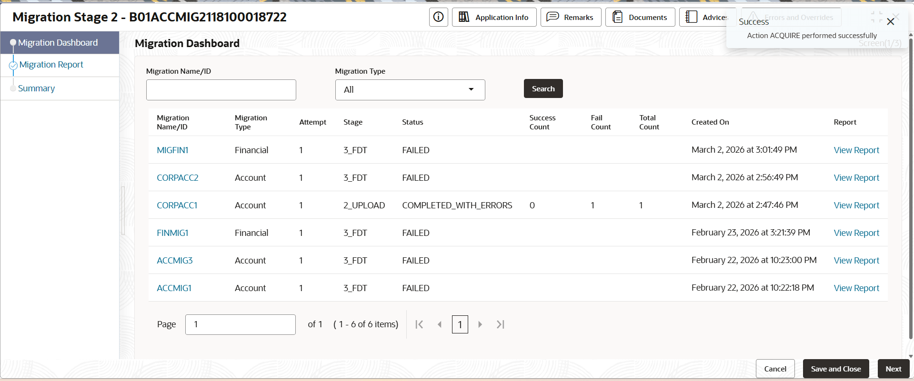Dismiss the Success notification
Viewport: 914px width, 381px height.
[x=891, y=21]
